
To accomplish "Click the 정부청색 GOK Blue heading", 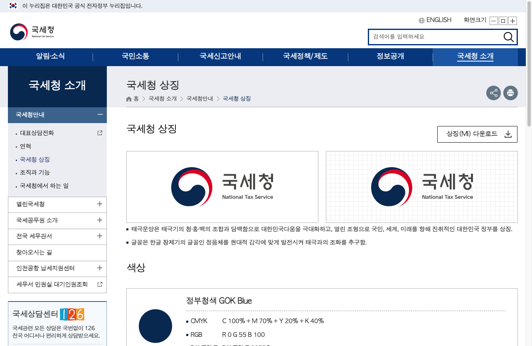I will click(219, 301).
